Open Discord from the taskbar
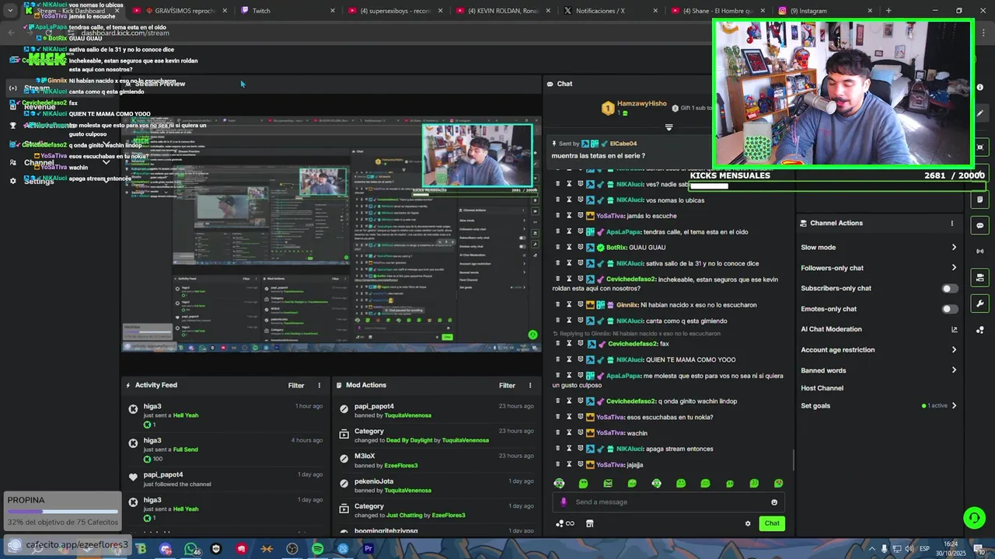Screen dimensions: 995x559 [166, 549]
